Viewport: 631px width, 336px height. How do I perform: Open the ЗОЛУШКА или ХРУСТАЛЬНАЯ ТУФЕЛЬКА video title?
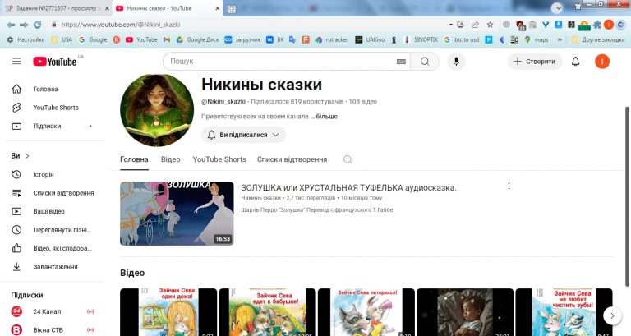[348, 187]
